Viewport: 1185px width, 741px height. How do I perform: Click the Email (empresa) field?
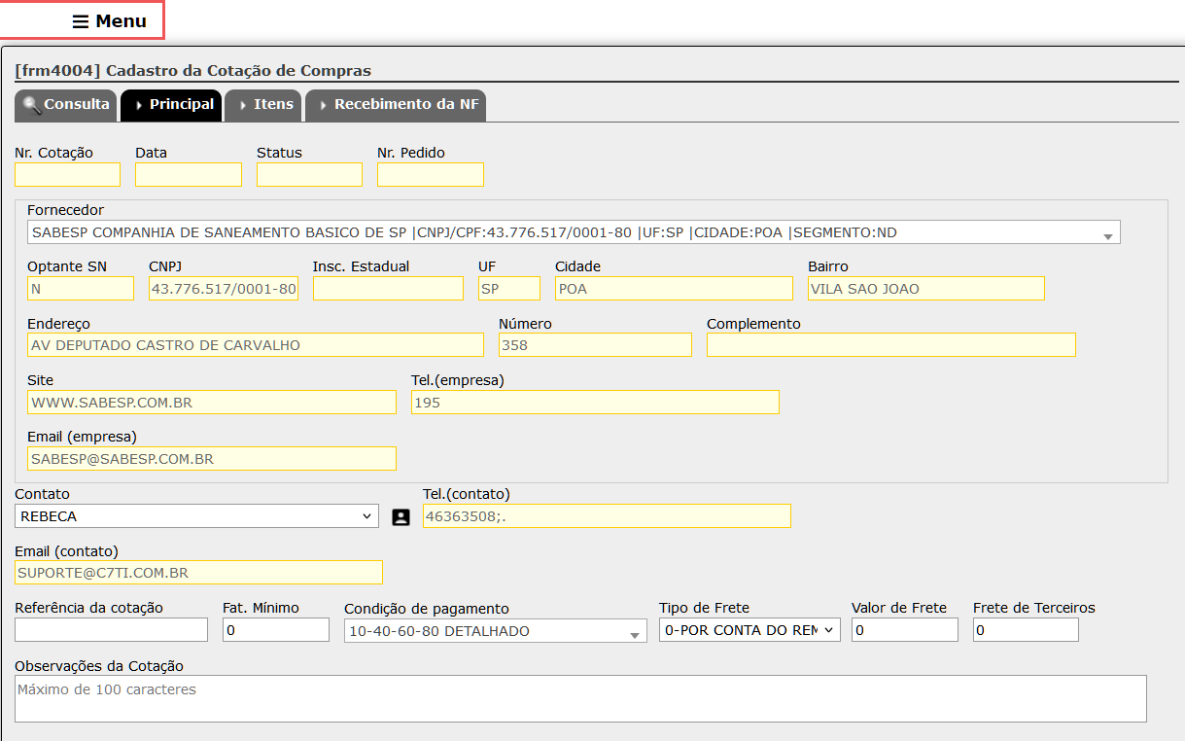[212, 458]
